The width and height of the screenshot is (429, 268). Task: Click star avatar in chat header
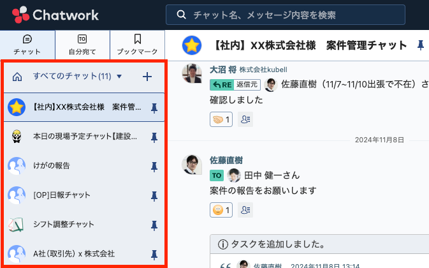(x=192, y=45)
